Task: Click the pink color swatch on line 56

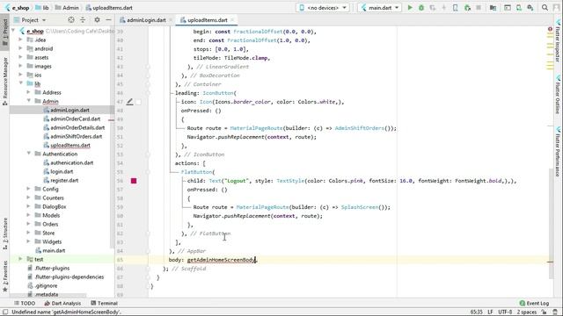Action: [x=134, y=181]
